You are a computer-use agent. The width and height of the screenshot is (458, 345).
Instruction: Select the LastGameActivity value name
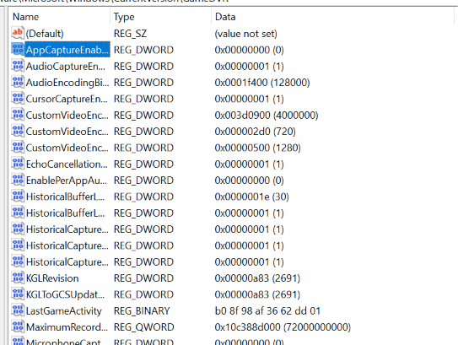63,311
